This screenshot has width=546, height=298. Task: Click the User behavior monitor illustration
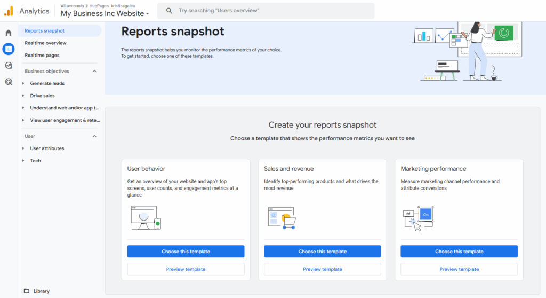pyautogui.click(x=146, y=217)
